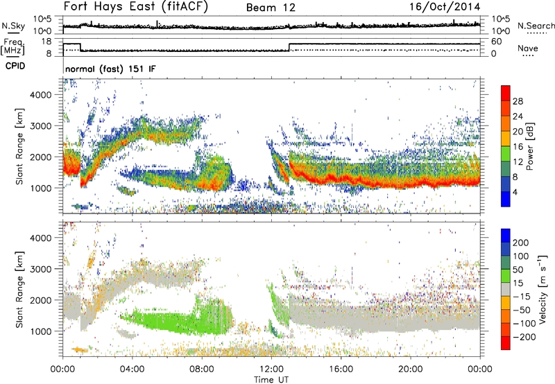Click the Power colorbar segment between 12 and 16
Viewport: 555px width, 384px height.
(506, 154)
